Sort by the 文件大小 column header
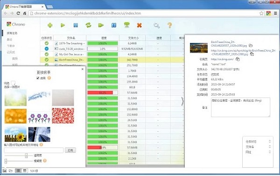Viewport: 280px width, 176px height. pos(133,38)
